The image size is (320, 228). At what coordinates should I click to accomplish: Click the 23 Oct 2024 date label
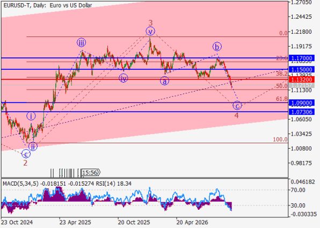[x=17, y=222]
